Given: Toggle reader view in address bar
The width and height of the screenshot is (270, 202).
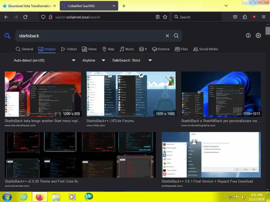Looking at the screenshot, I should 158,17.
